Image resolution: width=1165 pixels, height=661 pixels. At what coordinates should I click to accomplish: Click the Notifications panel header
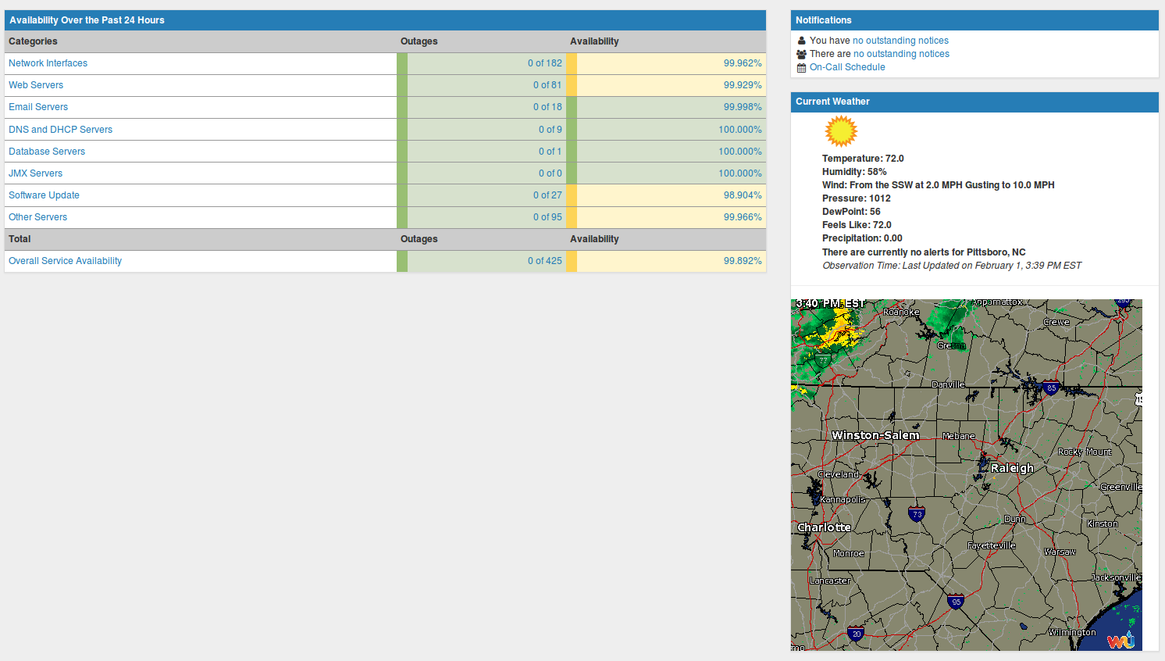pyautogui.click(x=974, y=20)
